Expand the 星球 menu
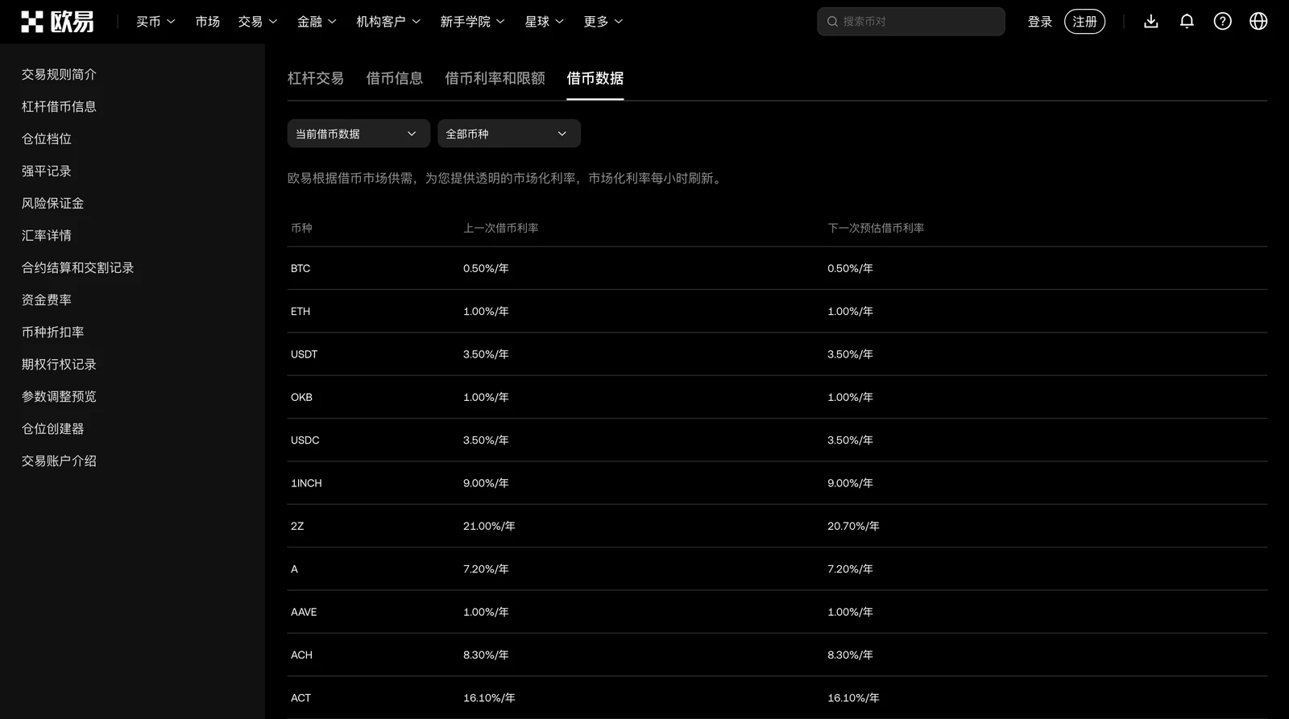 (544, 22)
